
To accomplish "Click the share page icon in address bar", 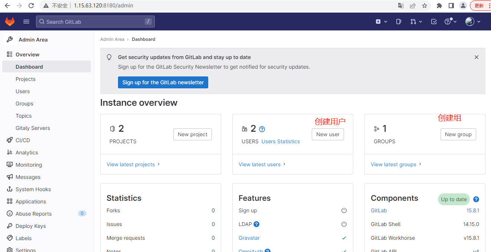I will point(413,6).
